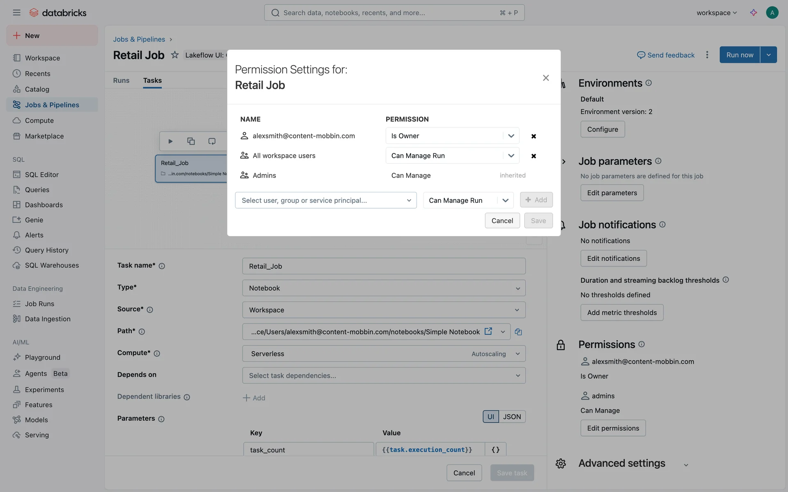The height and width of the screenshot is (492, 788).
Task: Favorite Retail Job with star icon
Action: (175, 55)
